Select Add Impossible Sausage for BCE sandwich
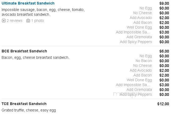The height and width of the screenshot is (116, 175). pos(134,85)
